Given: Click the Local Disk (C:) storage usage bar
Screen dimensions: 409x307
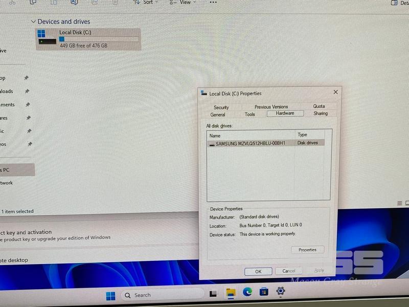Looking at the screenshot, I should click(x=99, y=39).
